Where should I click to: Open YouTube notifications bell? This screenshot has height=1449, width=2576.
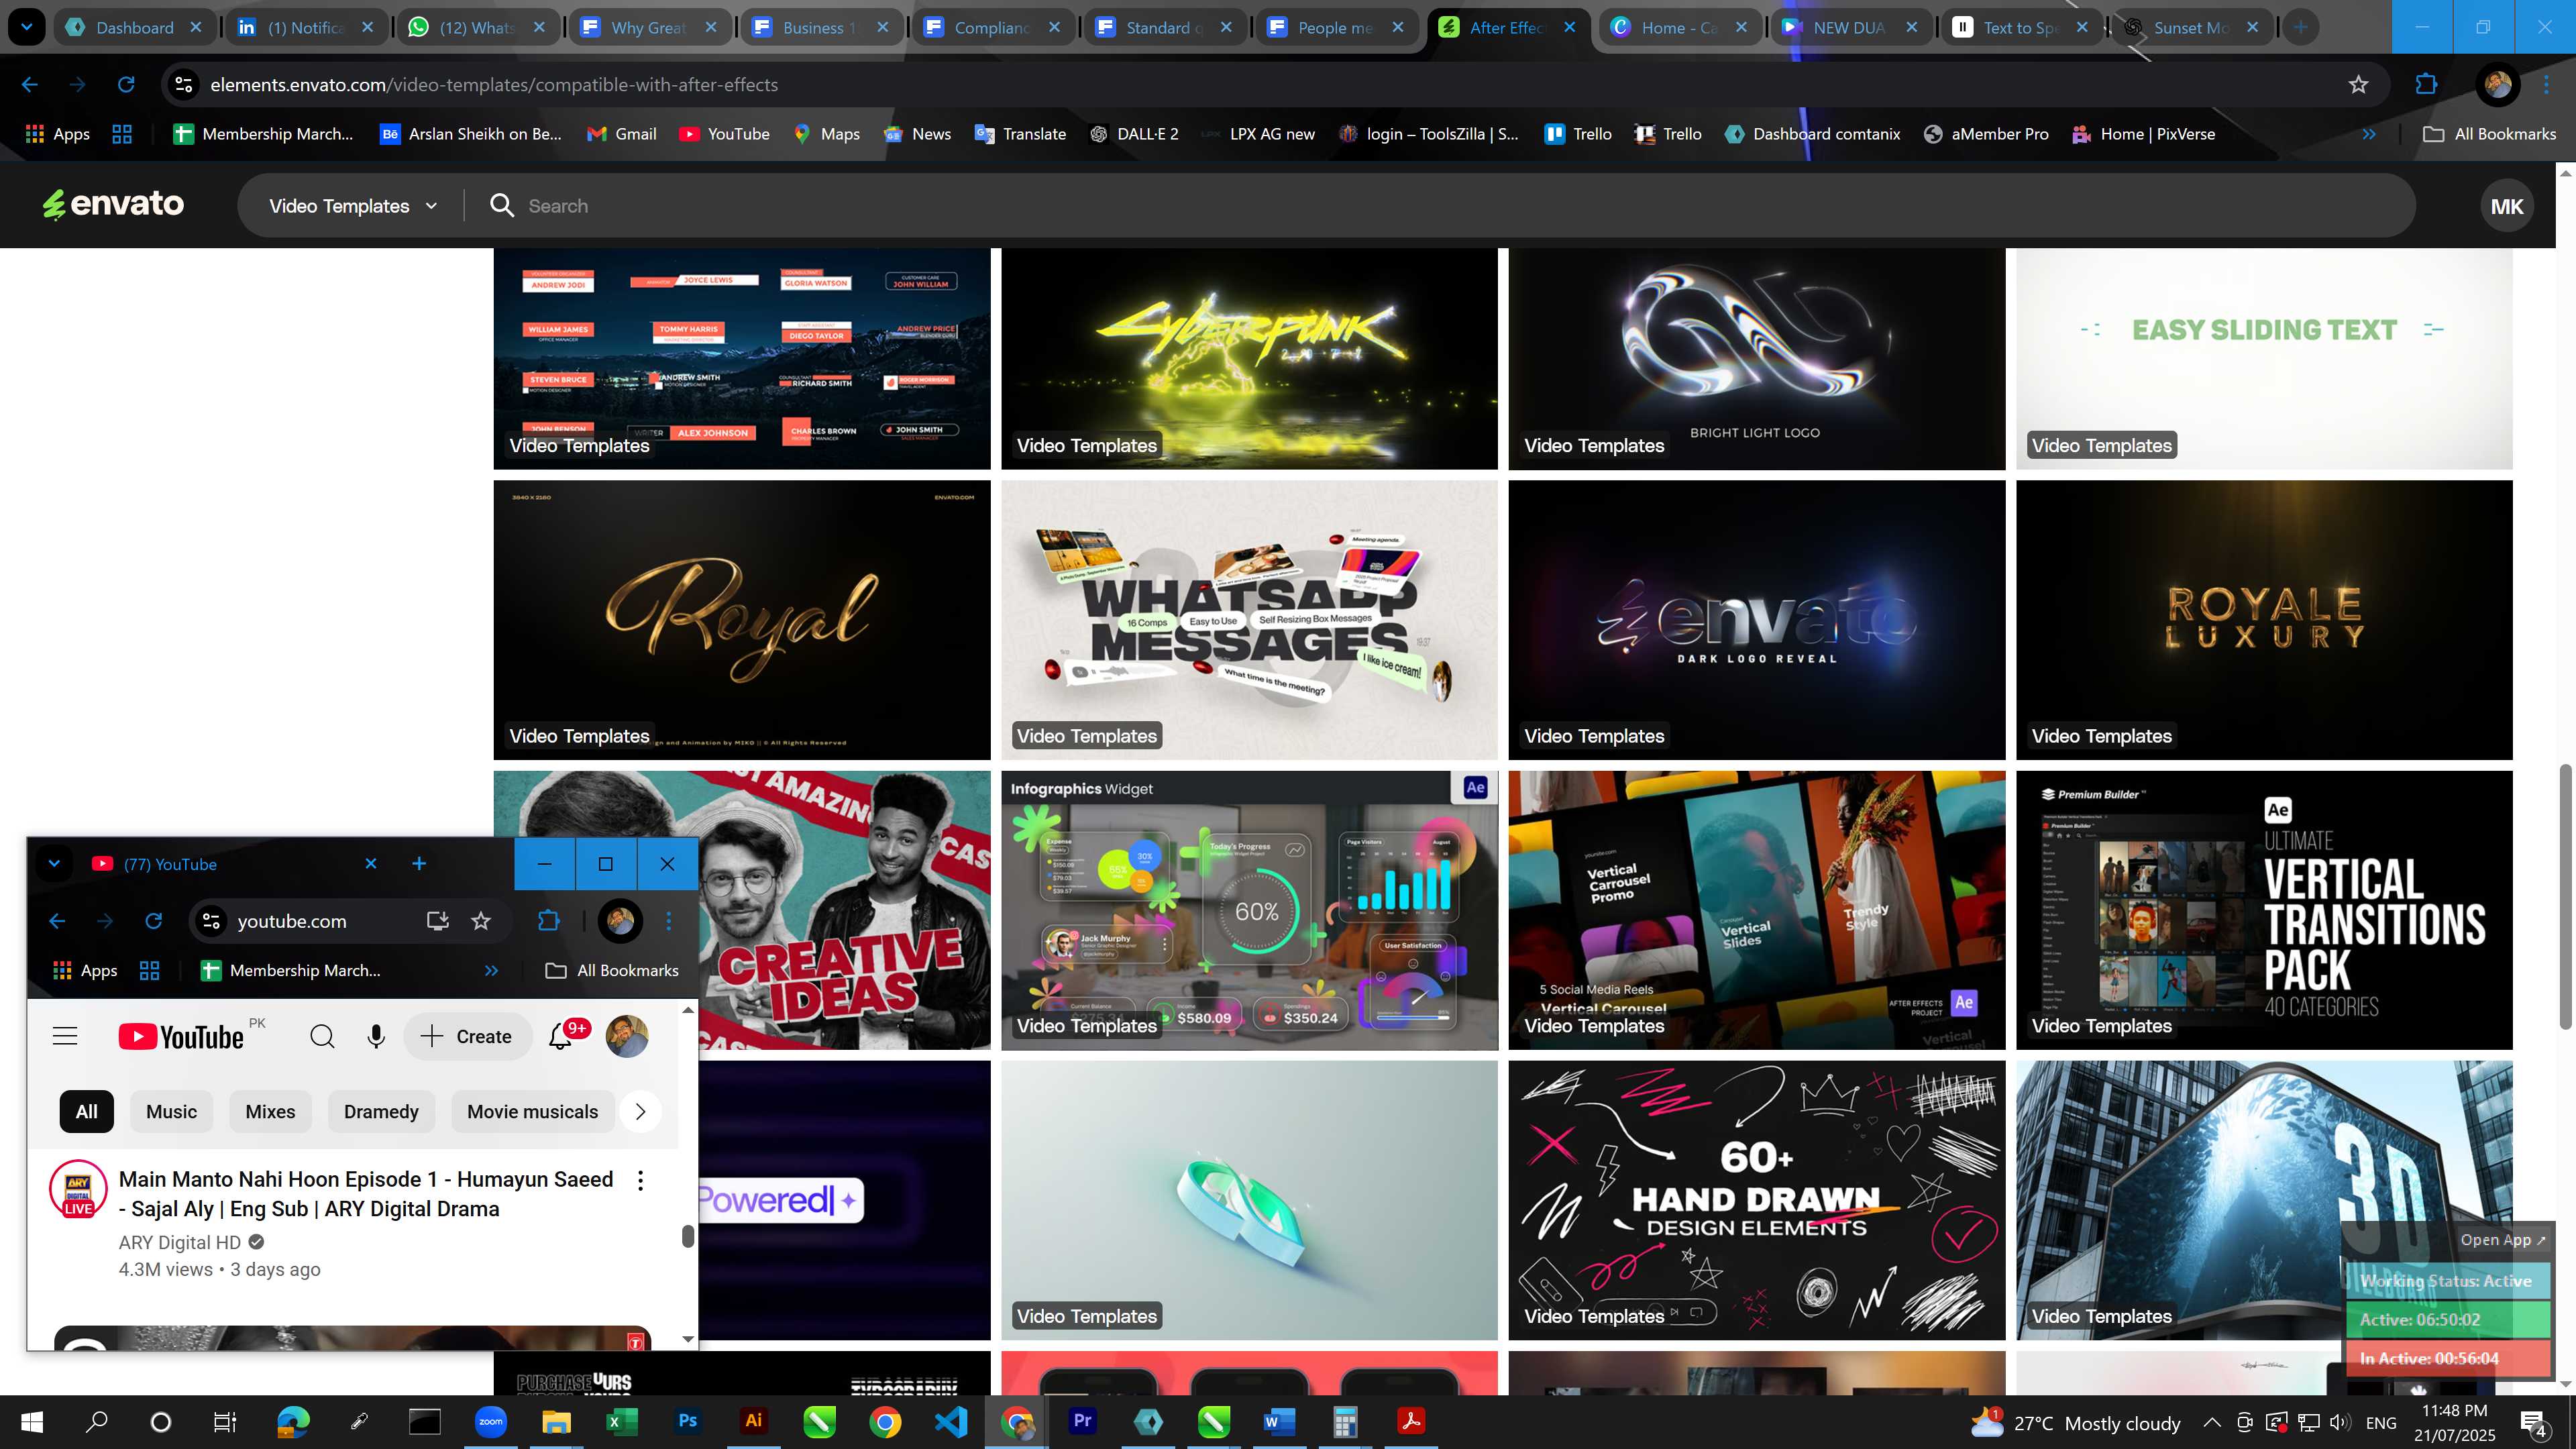coord(561,1036)
